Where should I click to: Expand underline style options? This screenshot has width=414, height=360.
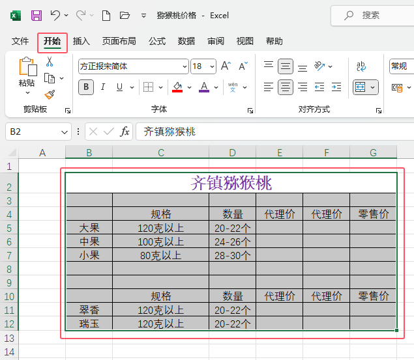point(132,87)
